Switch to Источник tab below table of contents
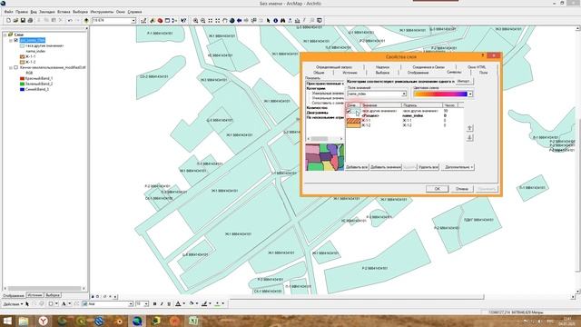Image resolution: width=581 pixels, height=327 pixels. tap(34, 295)
